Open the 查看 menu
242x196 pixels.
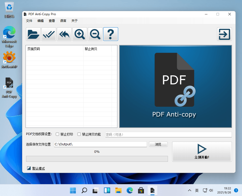coord(52,21)
